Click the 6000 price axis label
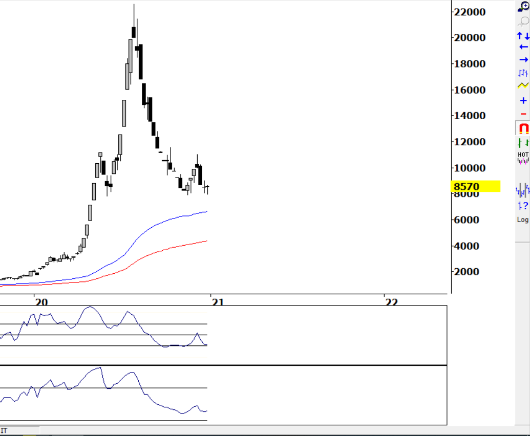The height and width of the screenshot is (436, 530). pos(467,220)
